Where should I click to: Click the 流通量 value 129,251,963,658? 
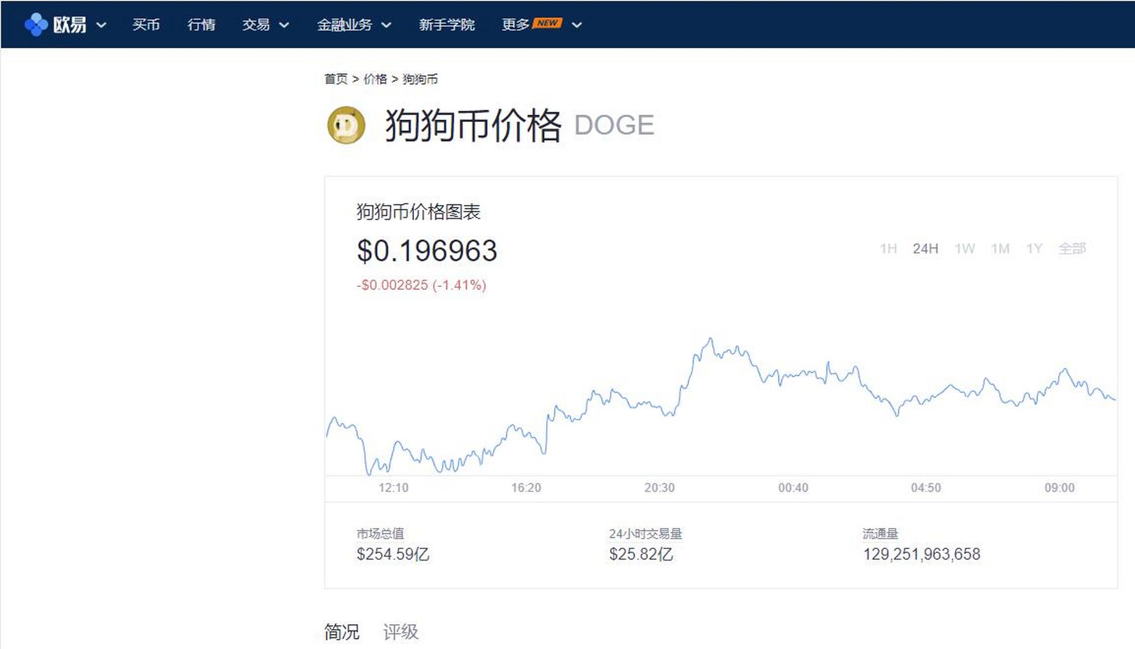click(921, 554)
